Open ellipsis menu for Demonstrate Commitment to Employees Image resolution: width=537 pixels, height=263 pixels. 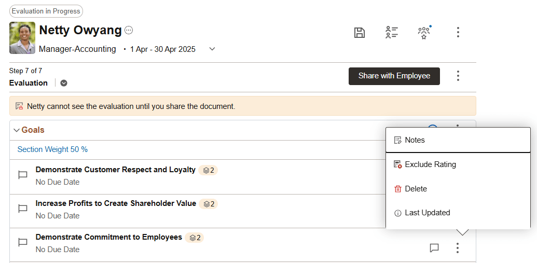click(x=458, y=248)
